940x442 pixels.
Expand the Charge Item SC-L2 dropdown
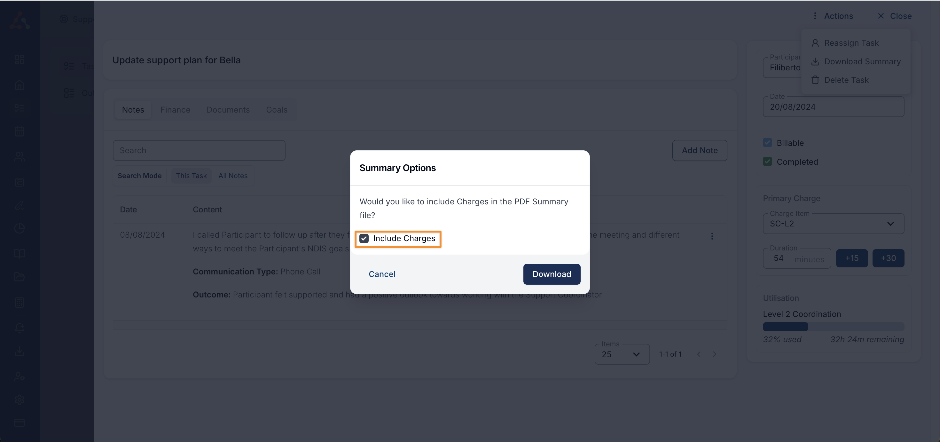tap(833, 224)
